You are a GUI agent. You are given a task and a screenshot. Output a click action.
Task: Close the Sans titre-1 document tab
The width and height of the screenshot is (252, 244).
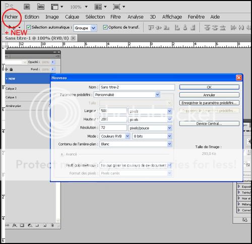click(73, 38)
